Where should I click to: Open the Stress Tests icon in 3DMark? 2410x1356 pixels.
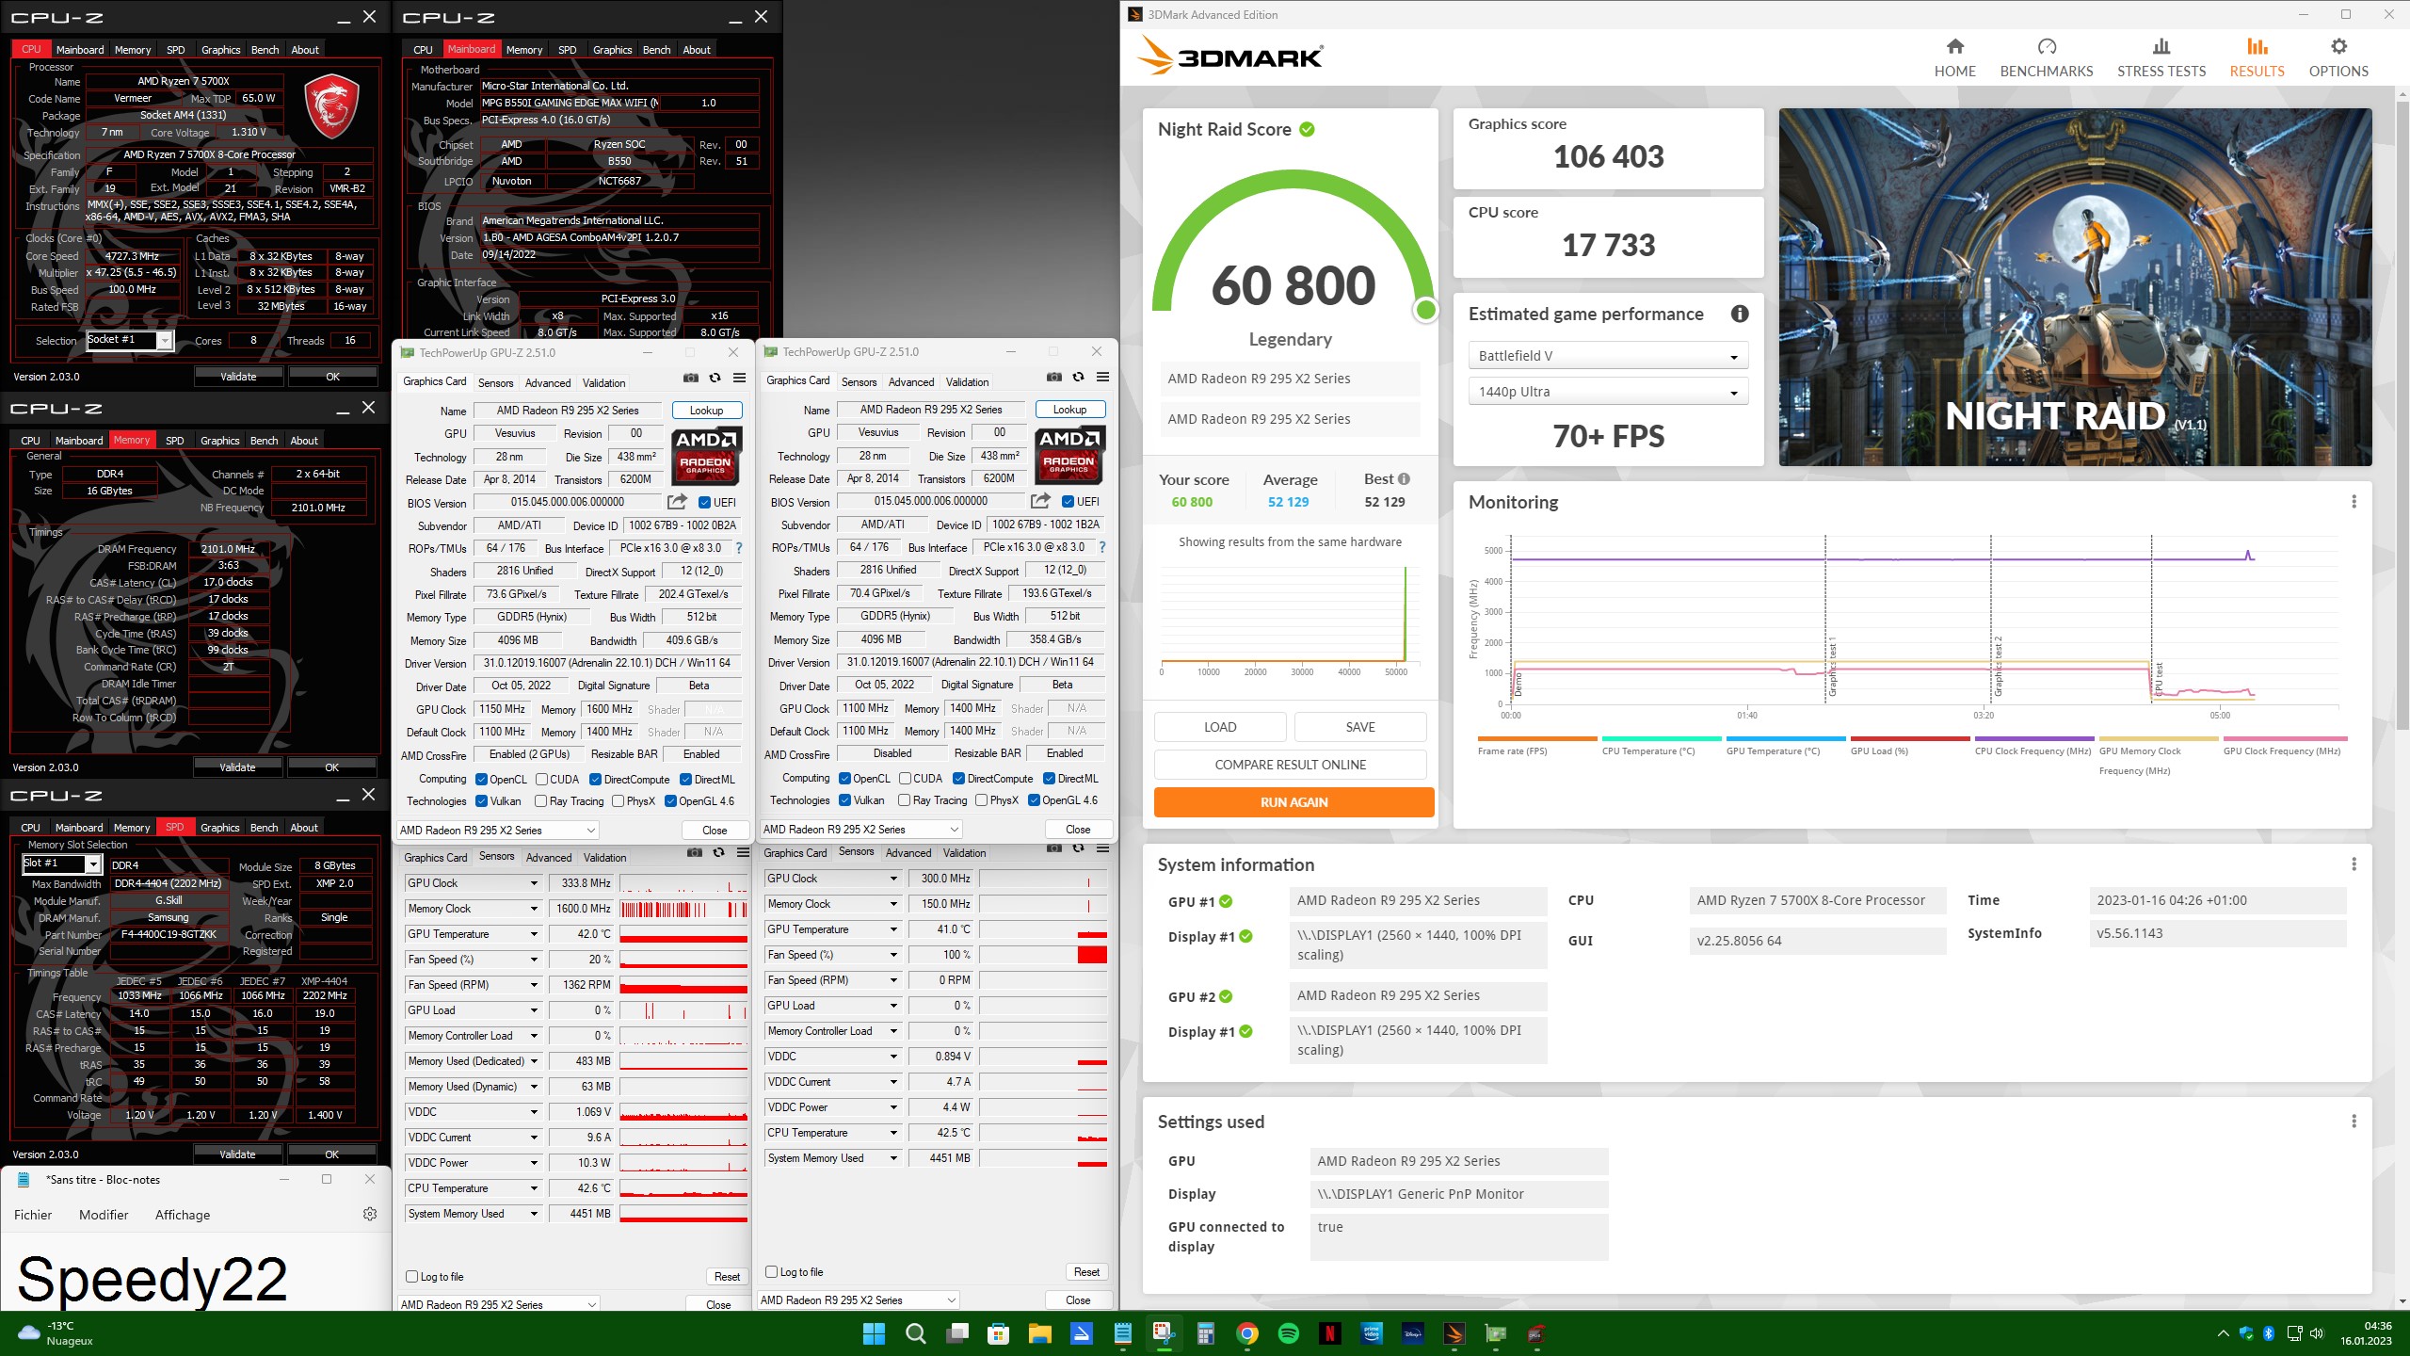point(2161,46)
